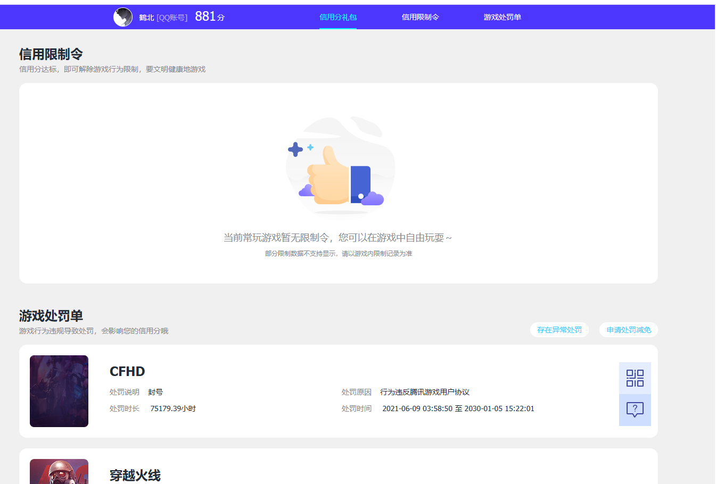Click the 申请处罚减免 button
716x484 pixels.
pyautogui.click(x=628, y=330)
